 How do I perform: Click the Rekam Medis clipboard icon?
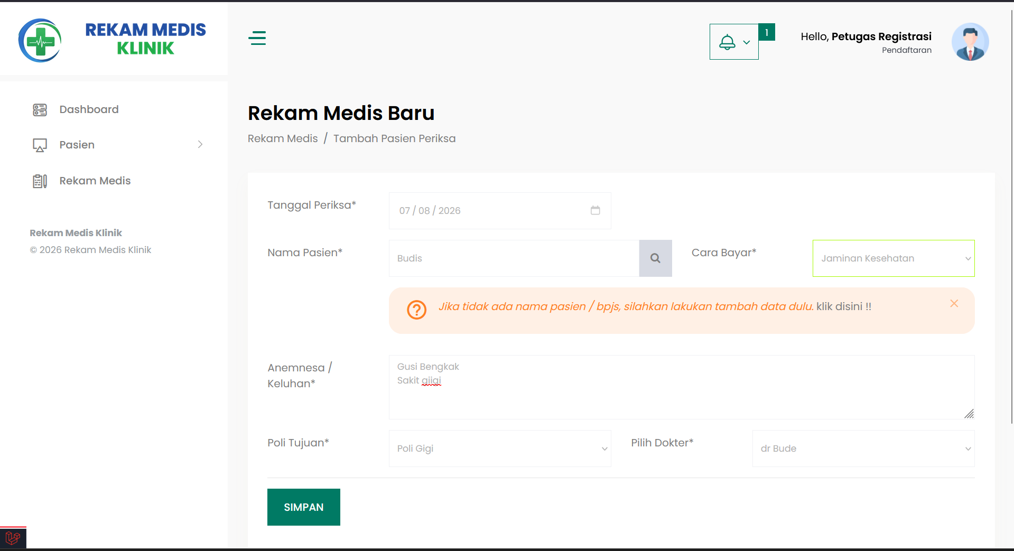point(40,181)
